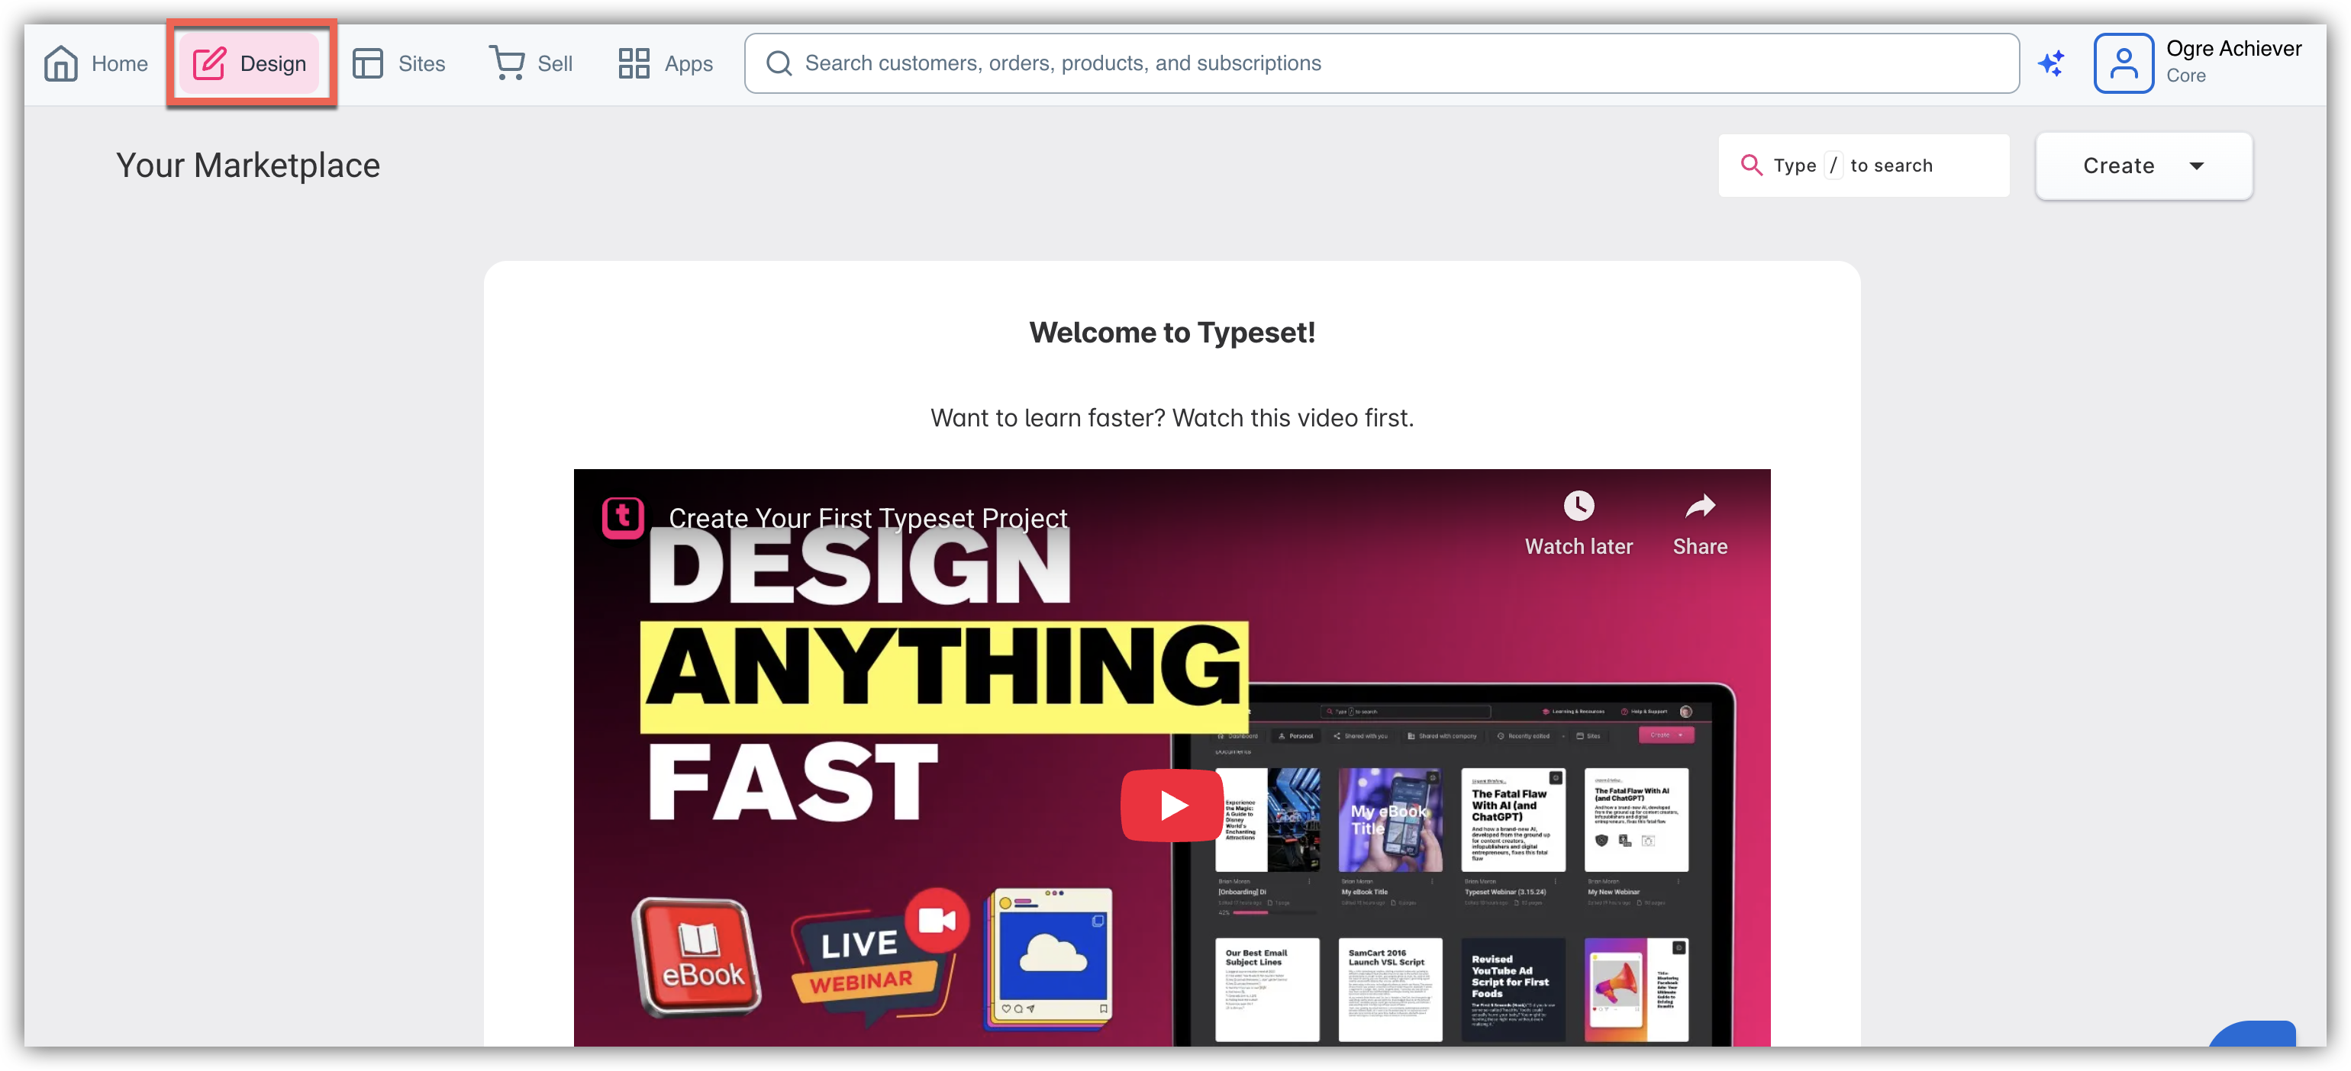The width and height of the screenshot is (2351, 1071).
Task: Open the user profile avatar icon
Action: 2123,63
